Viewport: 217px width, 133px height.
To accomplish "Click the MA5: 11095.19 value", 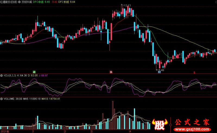I will (x=32, y=99).
